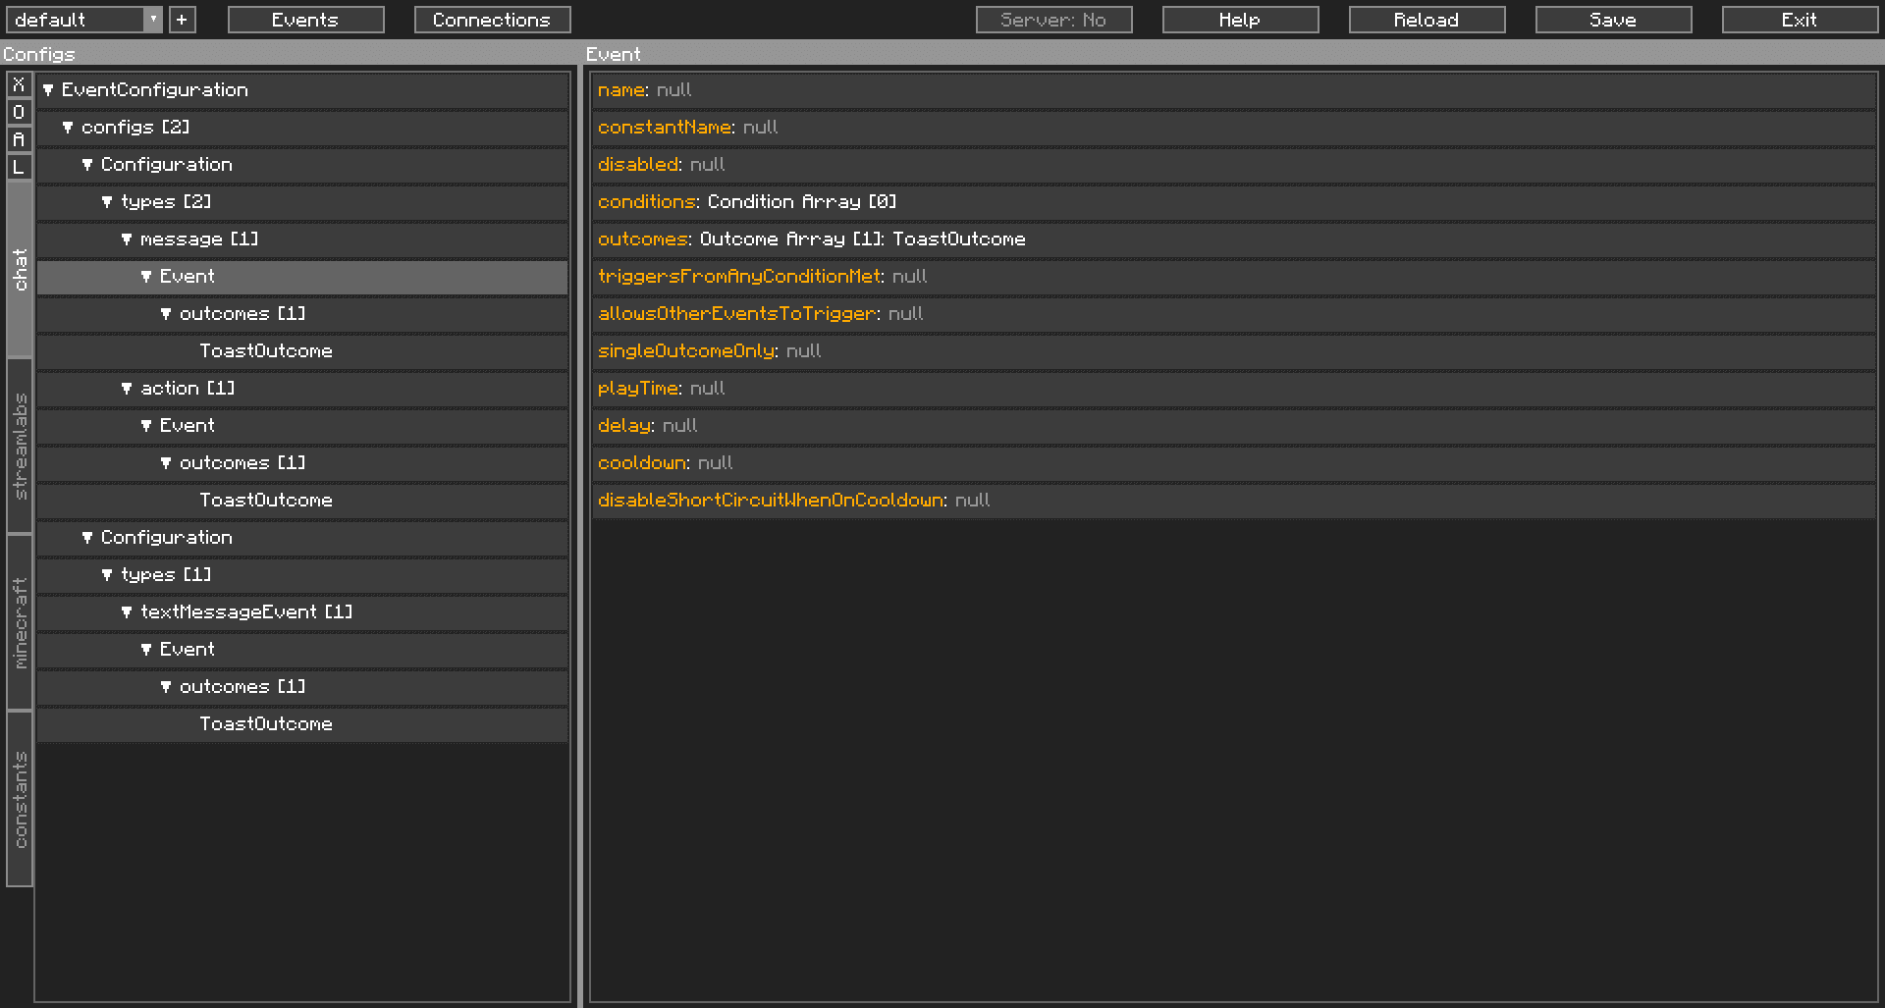Select outcomes [1] under the message Event
The width and height of the screenshot is (1885, 1008).
tap(302, 314)
